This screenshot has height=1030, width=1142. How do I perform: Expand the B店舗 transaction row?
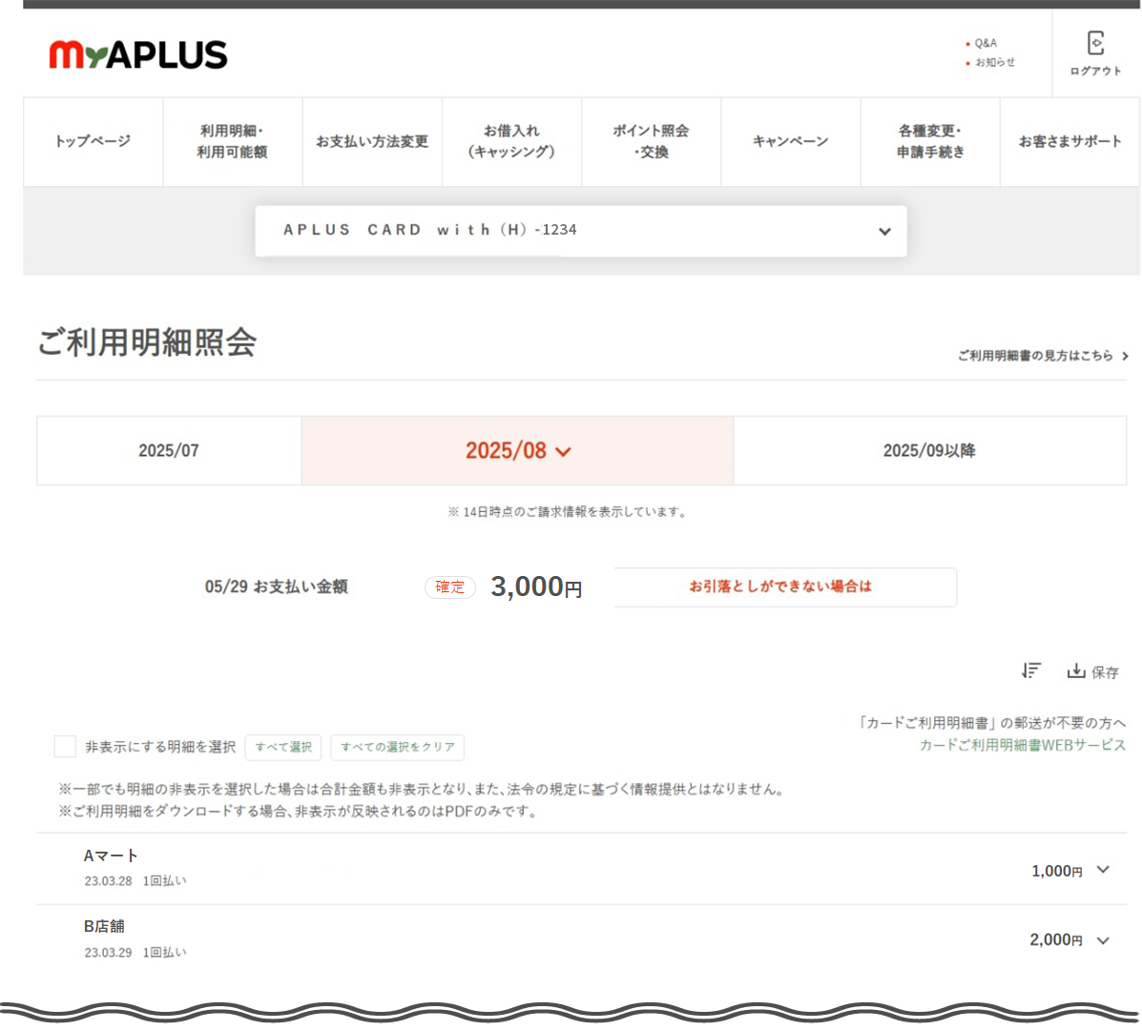pyautogui.click(x=1103, y=940)
